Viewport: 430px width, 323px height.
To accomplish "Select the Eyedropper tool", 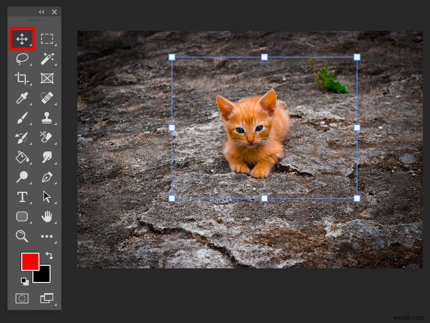I will 22,97.
